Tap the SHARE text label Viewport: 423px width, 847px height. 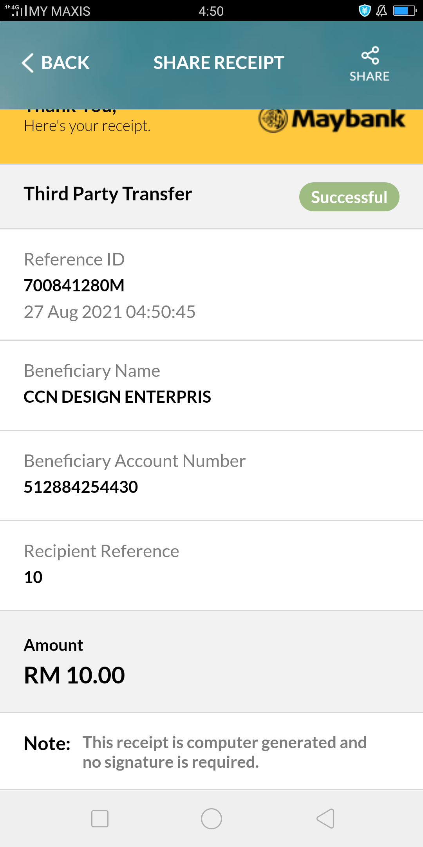point(370,76)
